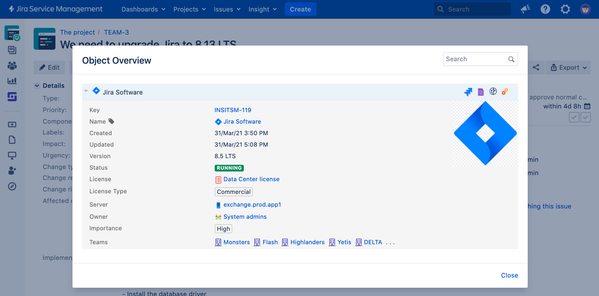Screen dimensions: 599x296
Task: Open the Flash team link
Action: click(x=270, y=242)
